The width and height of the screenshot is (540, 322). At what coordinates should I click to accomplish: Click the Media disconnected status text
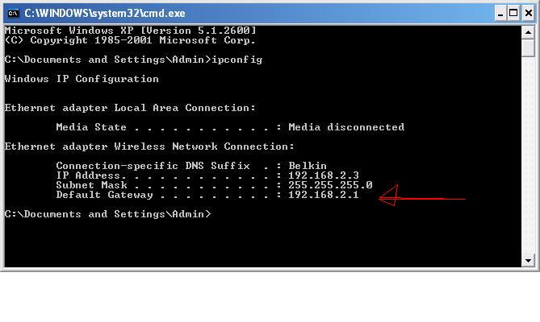346,127
